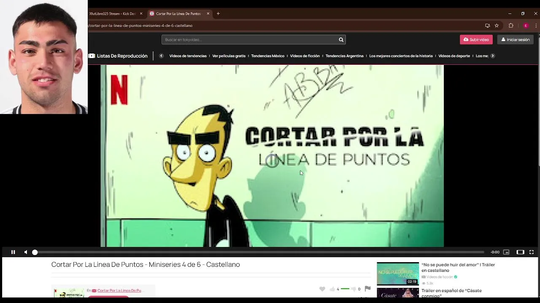Viewport: 540px width, 303px height.
Task: Minimize the browser window
Action: click(x=510, y=13)
